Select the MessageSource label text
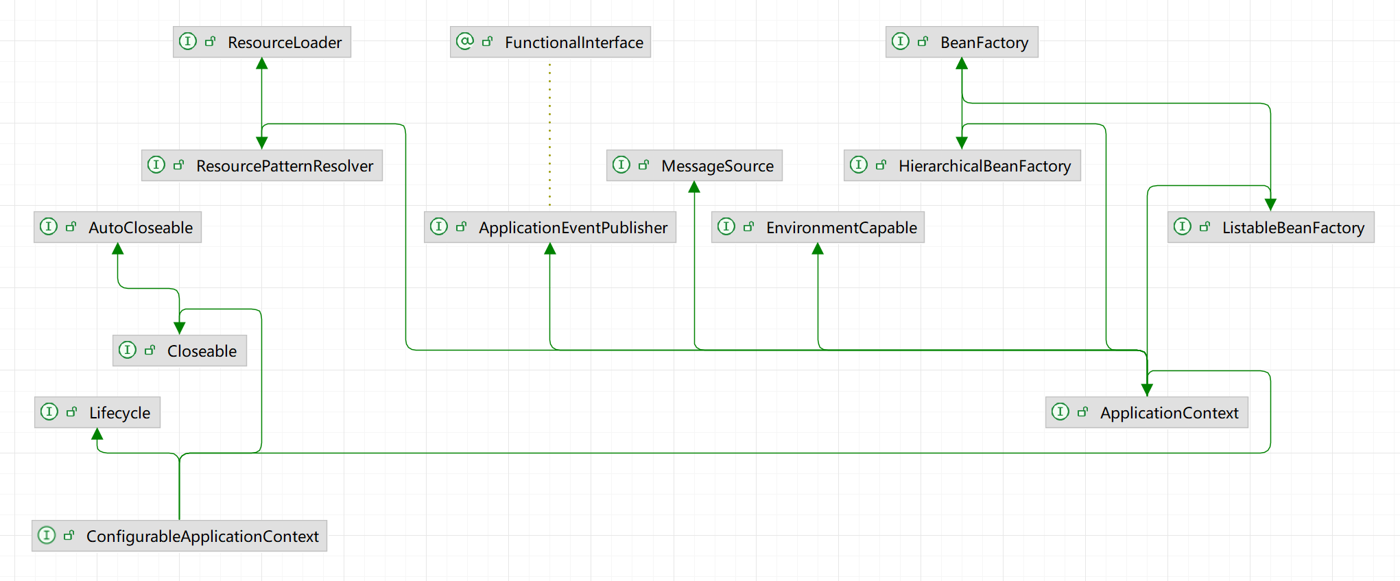Screen dimensions: 1400x581 pyautogui.click(x=717, y=166)
